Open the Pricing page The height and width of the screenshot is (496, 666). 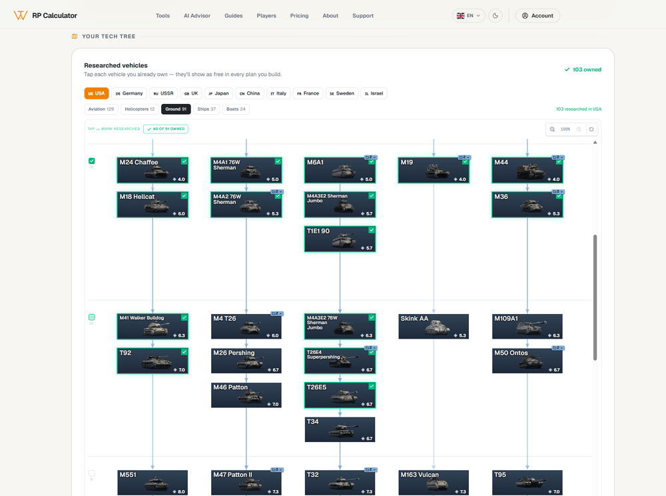(300, 16)
